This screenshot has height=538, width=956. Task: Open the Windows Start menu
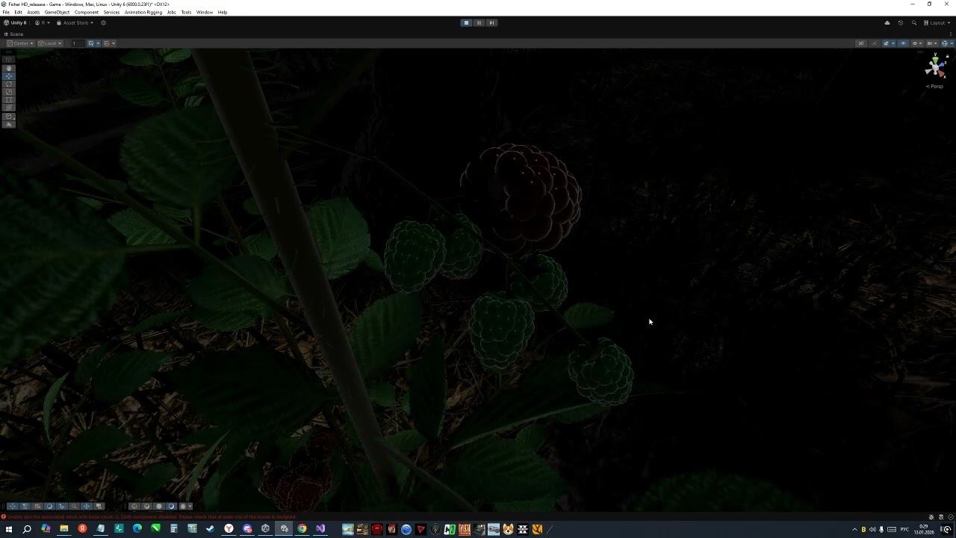click(x=9, y=529)
